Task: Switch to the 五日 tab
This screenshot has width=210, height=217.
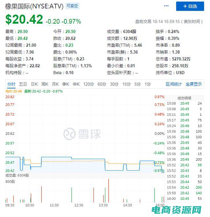Action: 23,84
